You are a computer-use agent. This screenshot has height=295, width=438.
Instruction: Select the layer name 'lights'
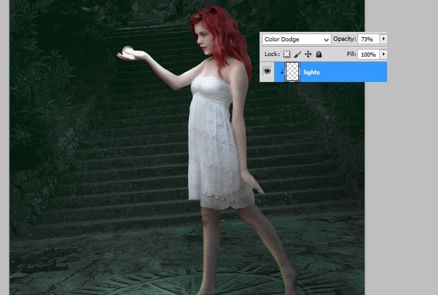[312, 73]
